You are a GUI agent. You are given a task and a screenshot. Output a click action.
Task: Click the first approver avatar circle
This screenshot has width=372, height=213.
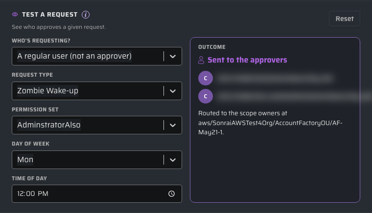(206, 78)
